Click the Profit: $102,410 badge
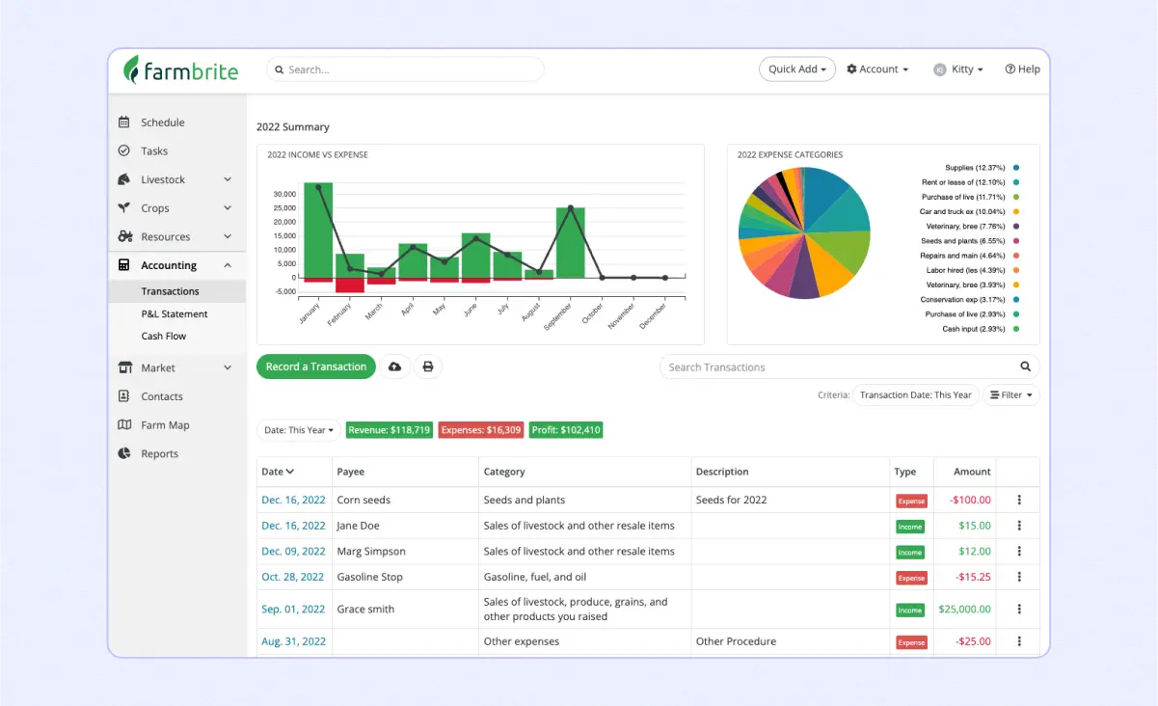1158x706 pixels. tap(566, 430)
